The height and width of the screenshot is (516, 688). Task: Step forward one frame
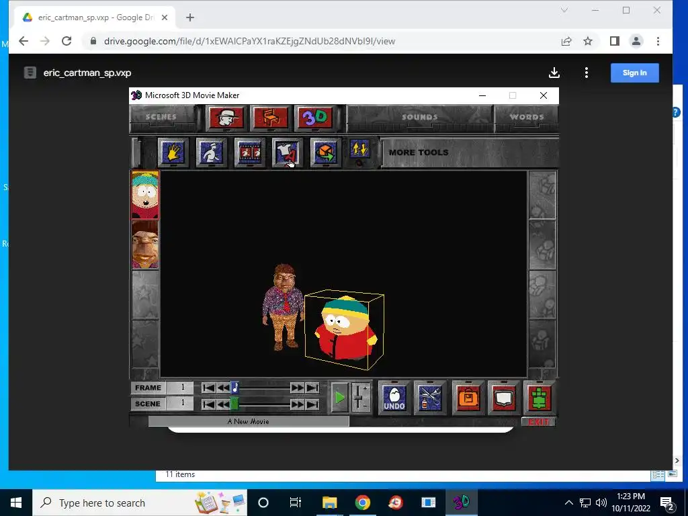(297, 388)
